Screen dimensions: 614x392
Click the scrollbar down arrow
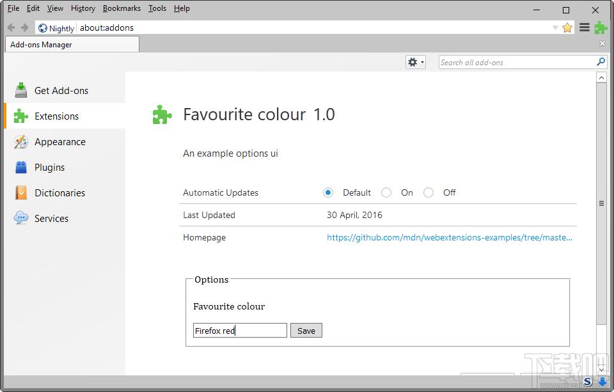click(601, 369)
